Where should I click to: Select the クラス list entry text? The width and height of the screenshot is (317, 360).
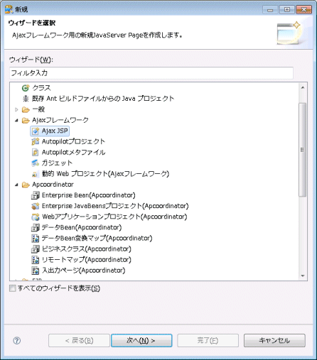(x=41, y=88)
